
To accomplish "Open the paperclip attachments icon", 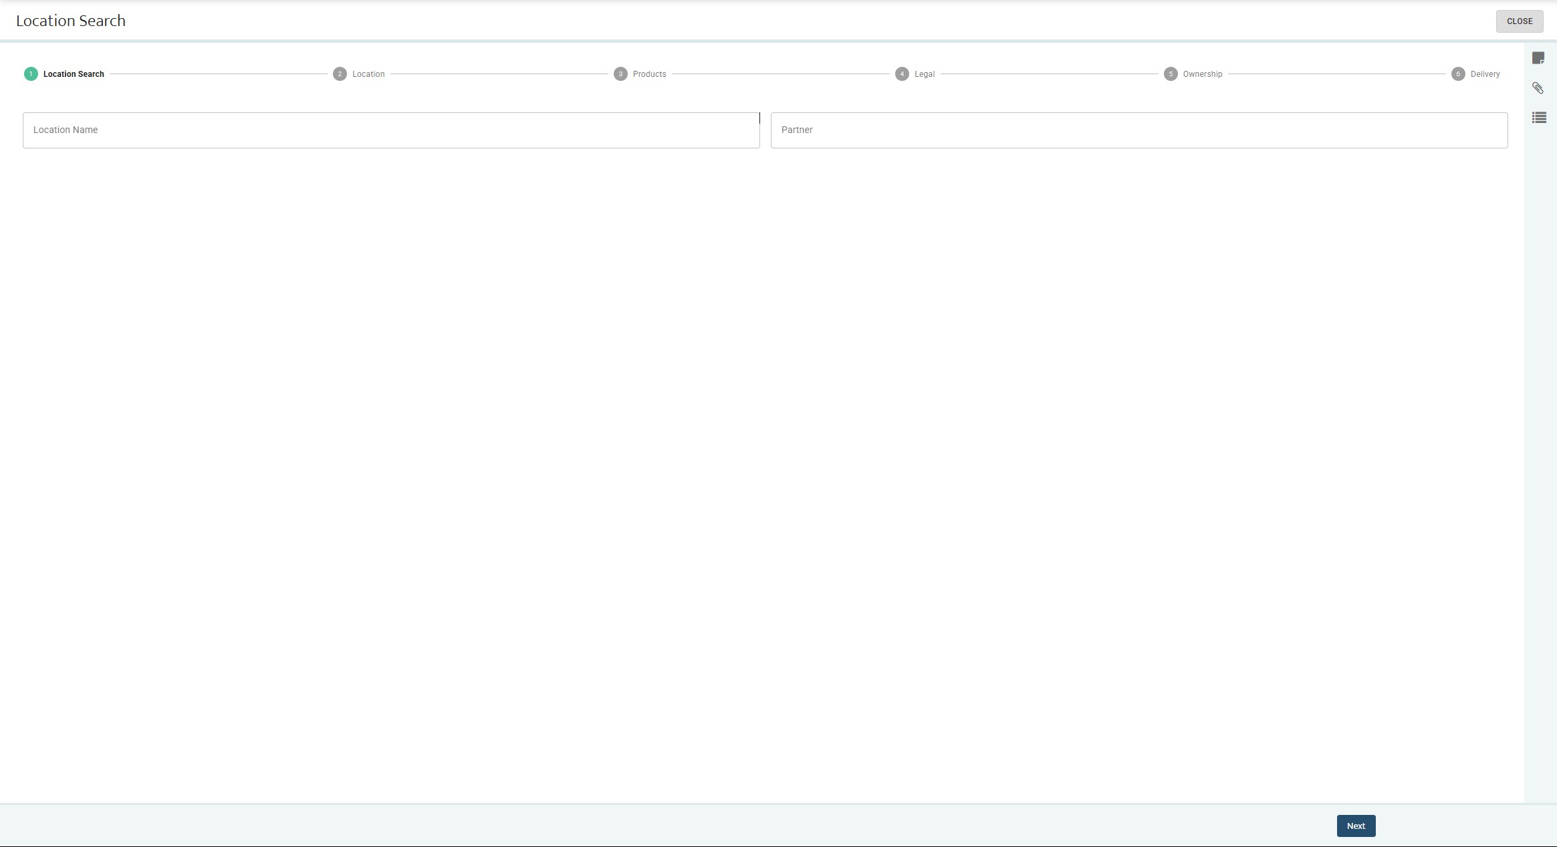I will 1538,88.
